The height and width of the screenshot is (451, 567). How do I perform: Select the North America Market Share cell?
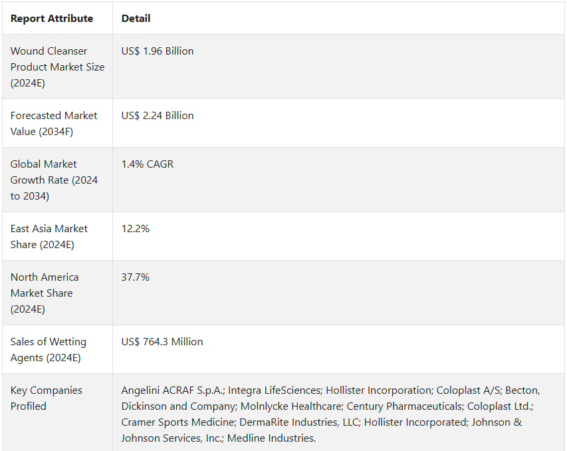57,293
